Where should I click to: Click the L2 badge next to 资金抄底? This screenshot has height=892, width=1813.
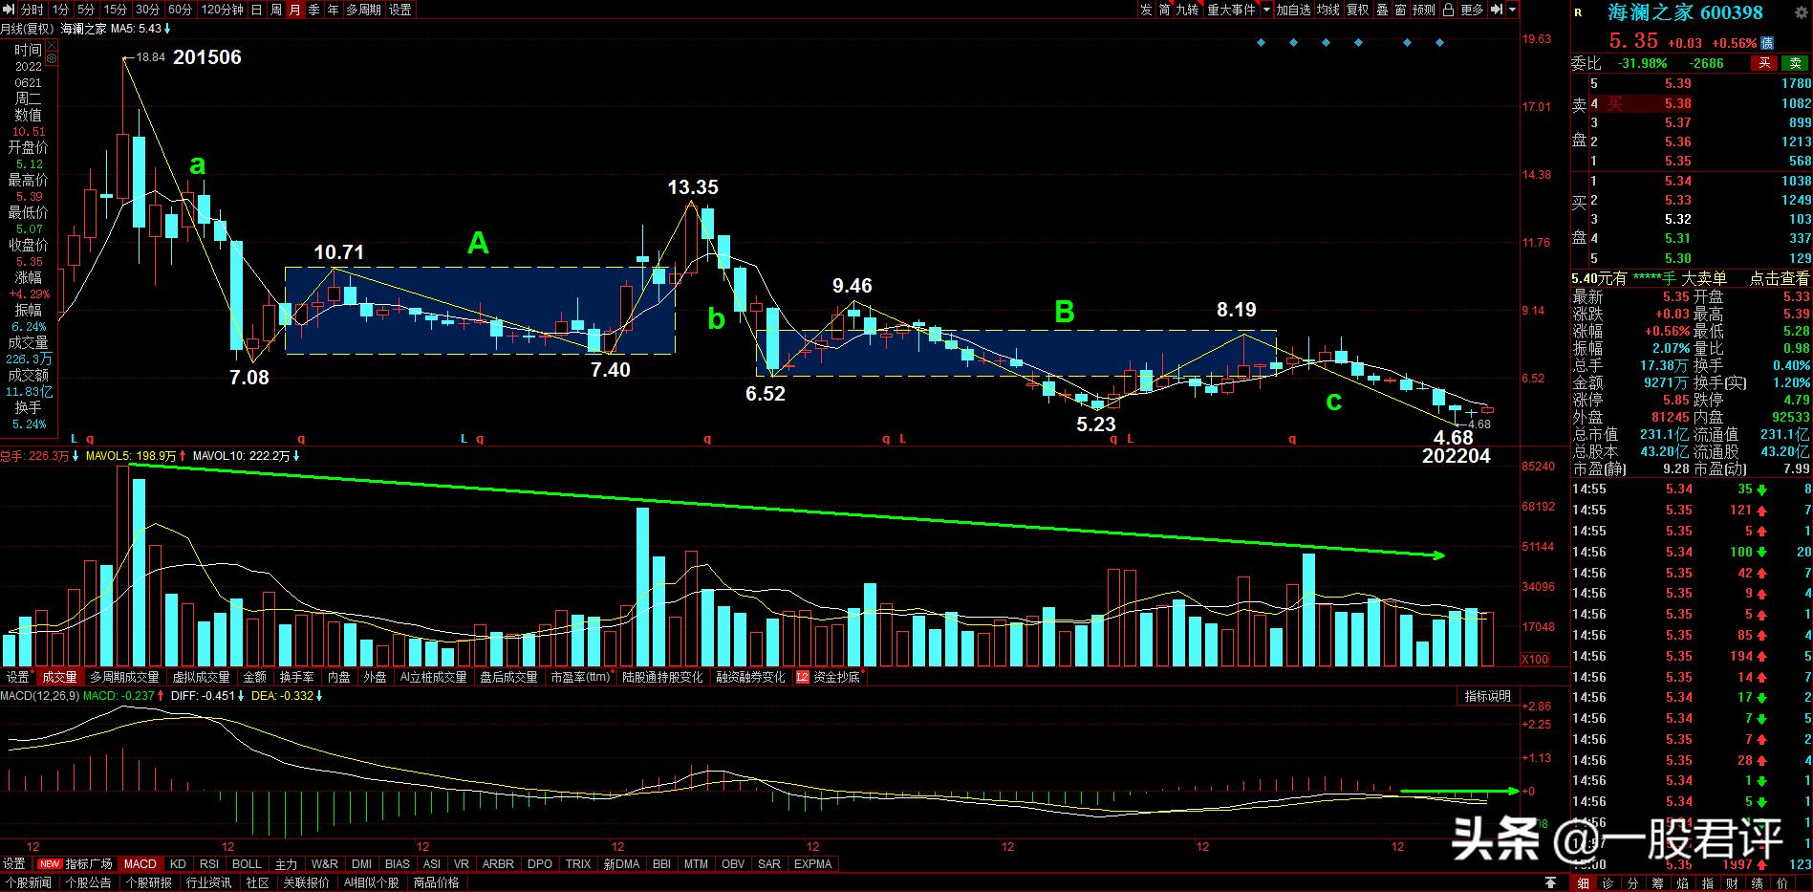click(x=803, y=677)
